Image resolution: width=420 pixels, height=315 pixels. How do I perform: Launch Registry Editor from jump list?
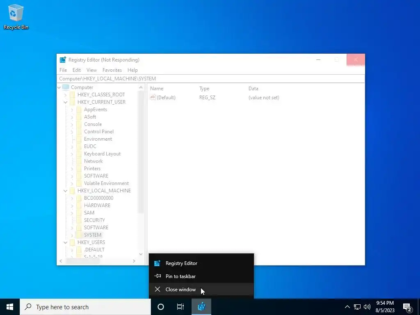(201, 263)
